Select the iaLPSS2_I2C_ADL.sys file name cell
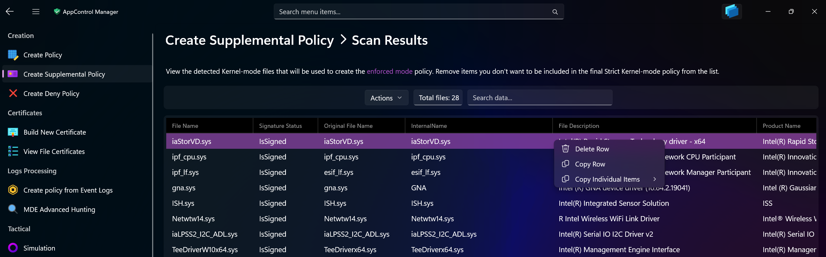The height and width of the screenshot is (257, 826). pyautogui.click(x=205, y=234)
